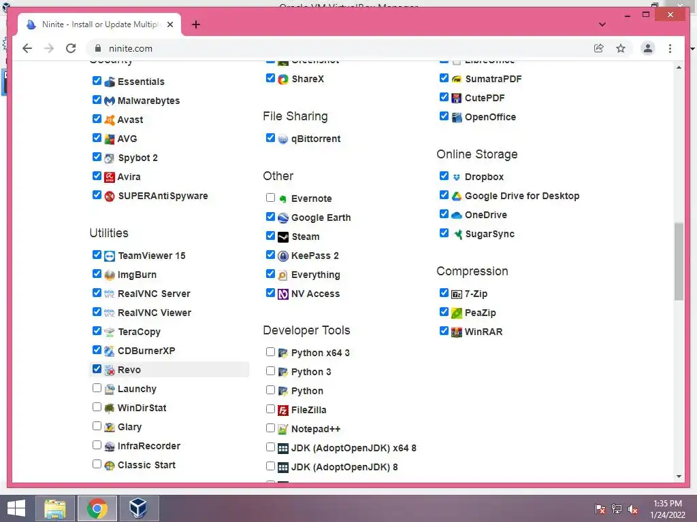This screenshot has width=697, height=522.
Task: Click the RealVNC Server label
Action: pos(154,294)
